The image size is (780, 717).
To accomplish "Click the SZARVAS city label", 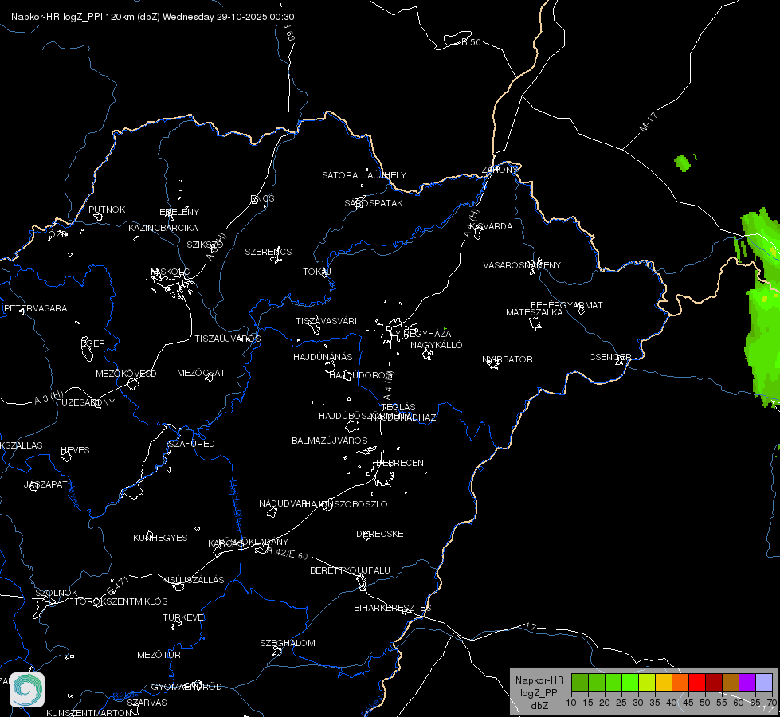I will coord(147,703).
